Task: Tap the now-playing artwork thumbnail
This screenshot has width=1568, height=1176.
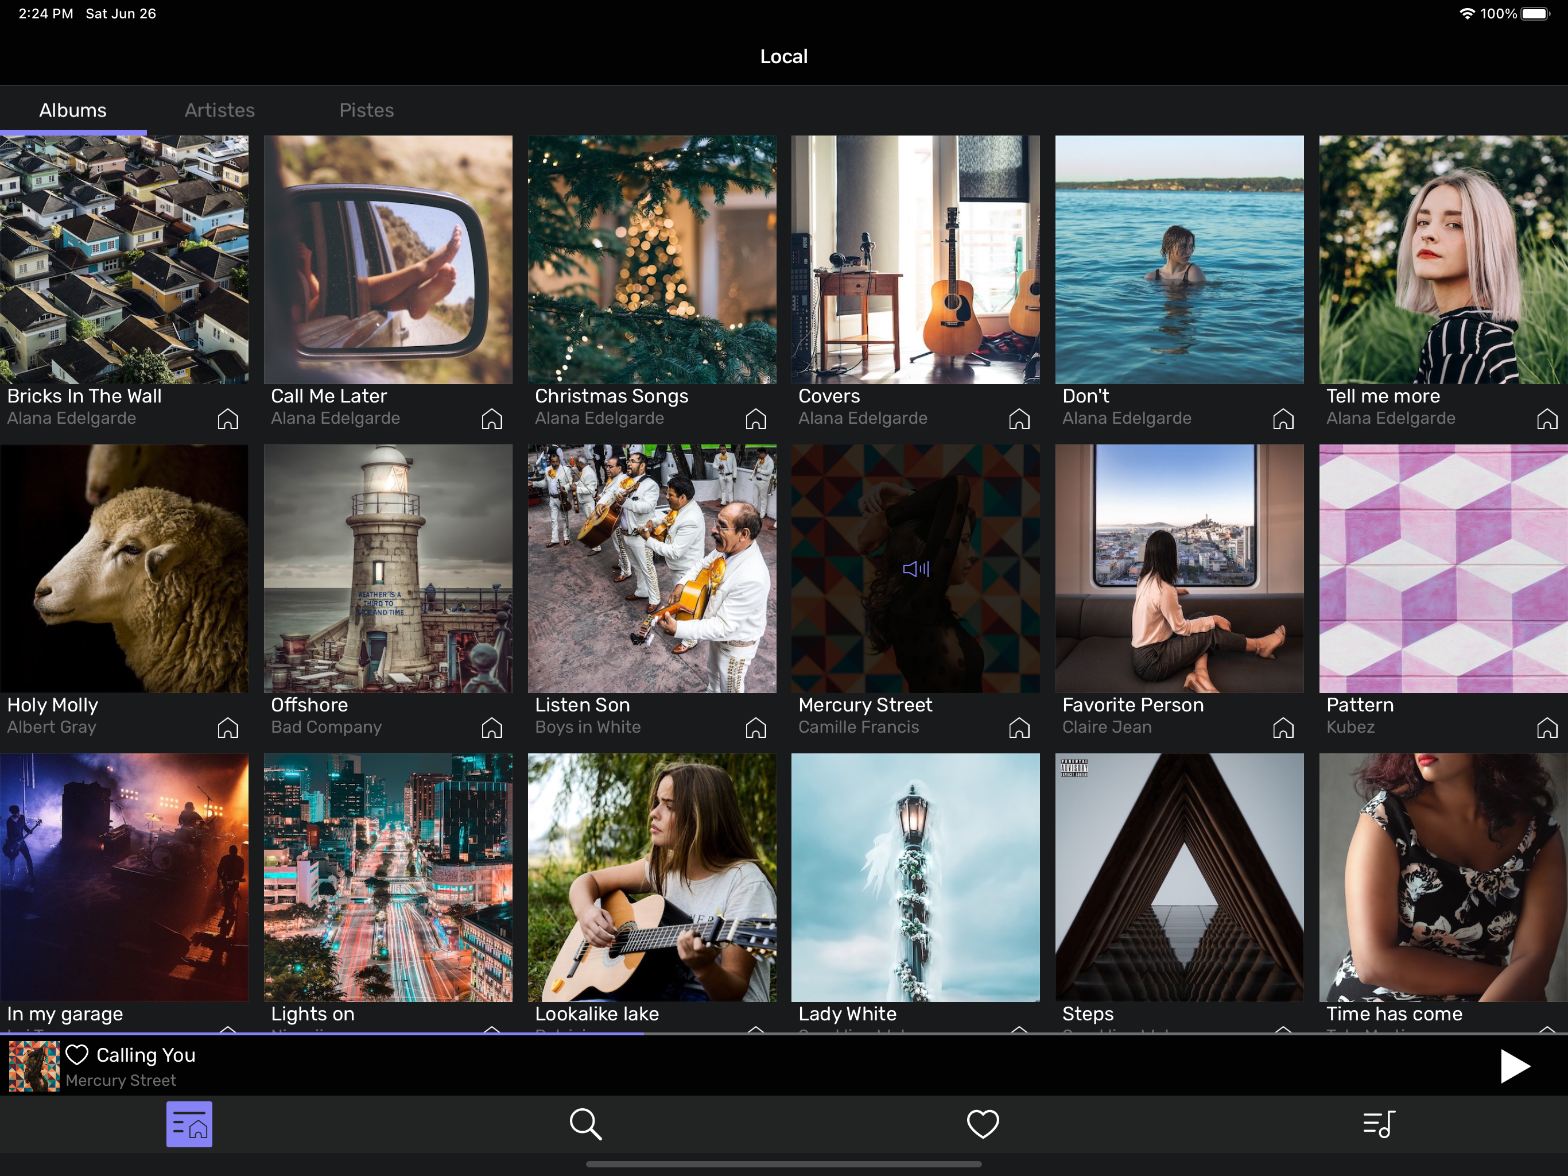Action: 34,1065
